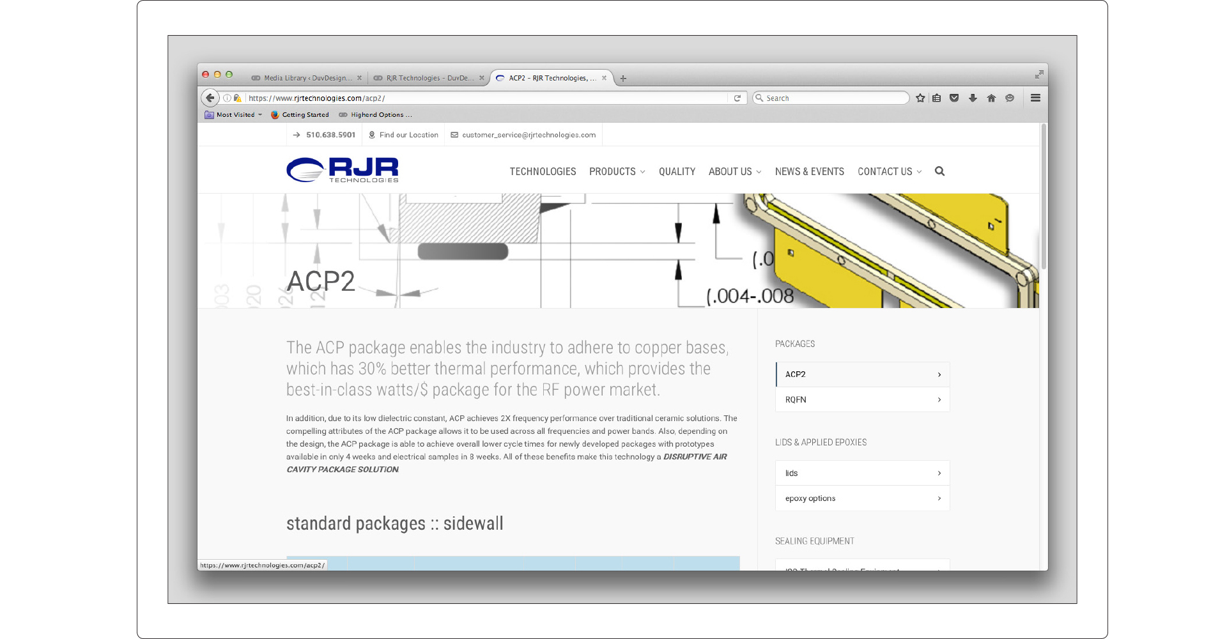Open the Firefox hamburger menu
Screen dimensions: 1227x639
coord(1035,98)
